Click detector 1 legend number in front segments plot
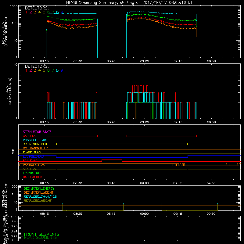Image resolution: width=244 pixels, height=244 pixels. pos(26,12)
